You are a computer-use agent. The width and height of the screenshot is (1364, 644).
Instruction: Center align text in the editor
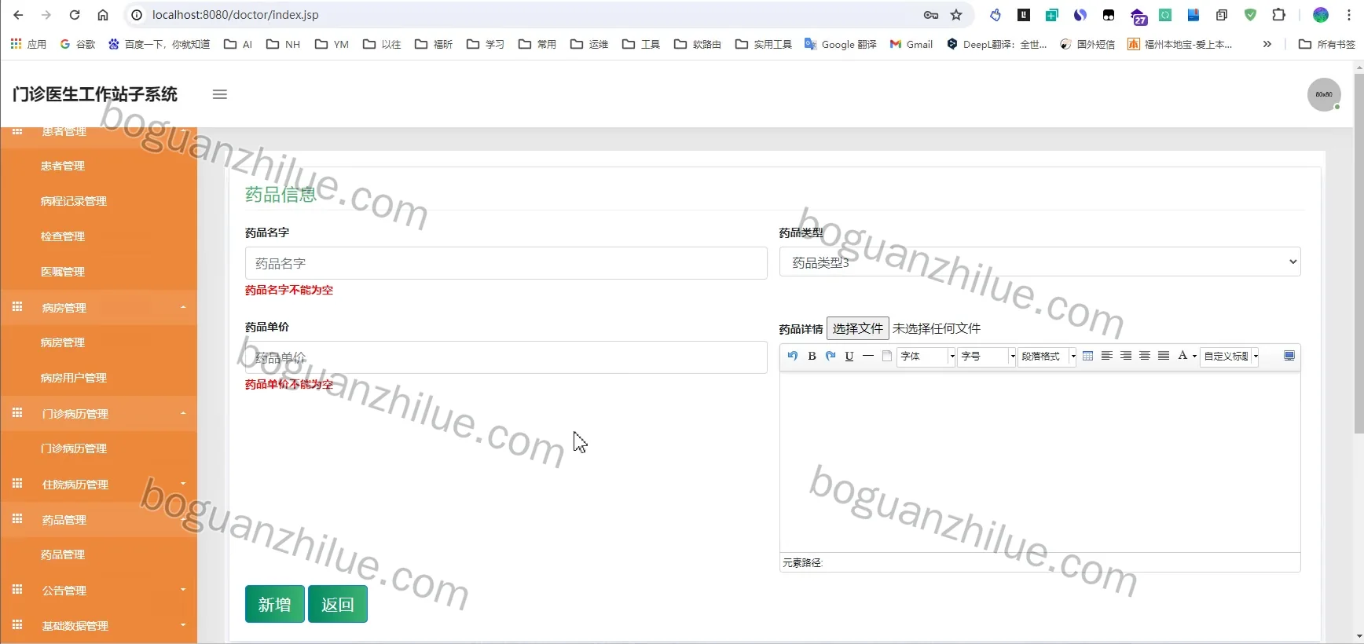(x=1145, y=356)
